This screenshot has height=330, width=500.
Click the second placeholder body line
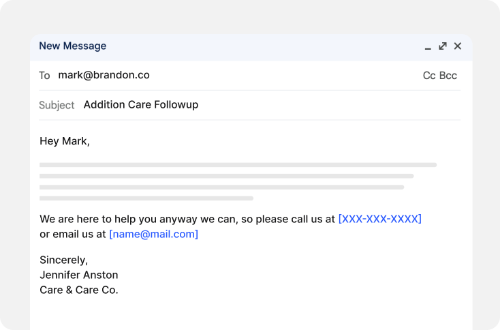click(x=226, y=176)
